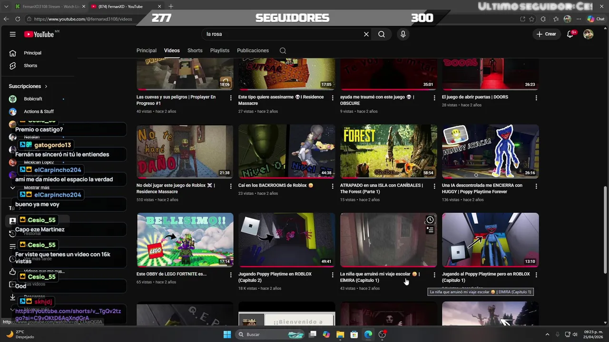
Task: Open options for 'ATRAPADO en una ISLA' video
Action: 434,186
